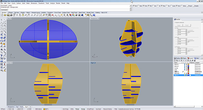Check the Disable osnap option

click(194, 6)
